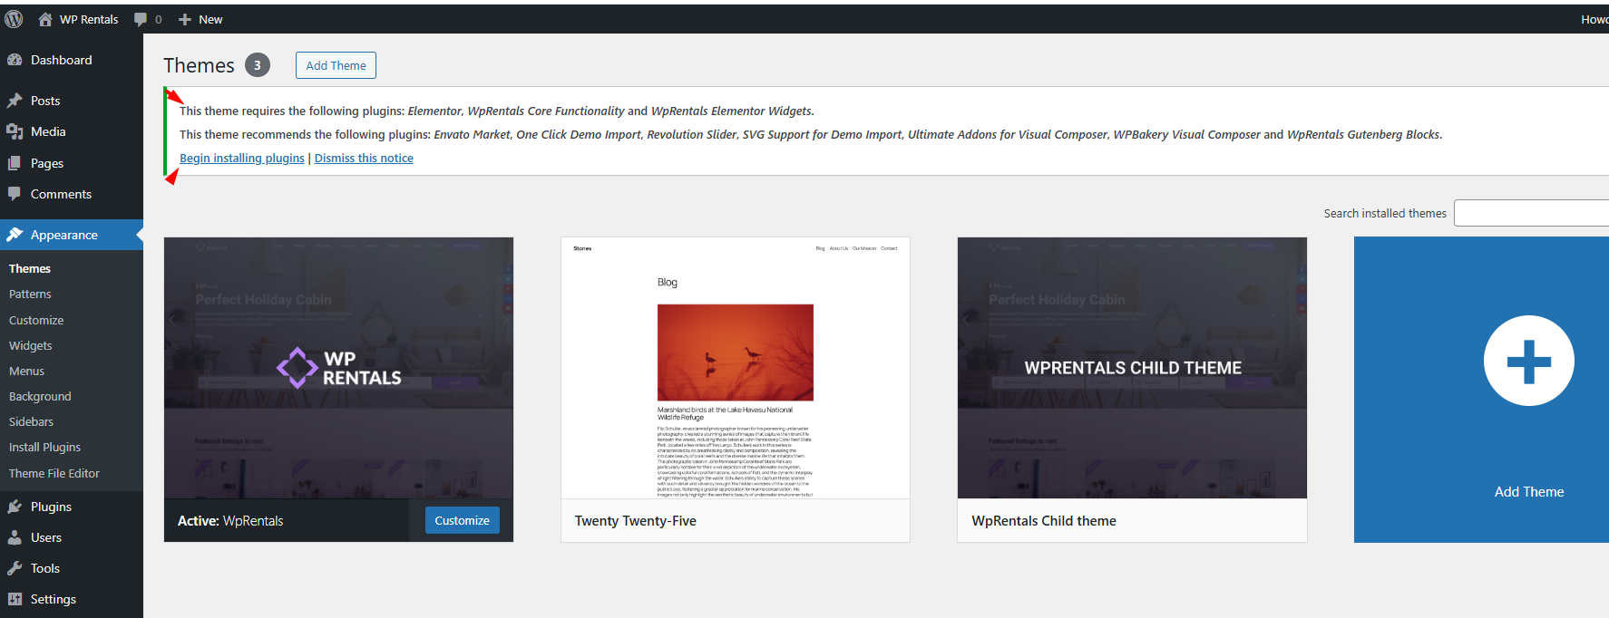This screenshot has width=1609, height=618.
Task: Click Begin installing plugins link
Action: [241, 158]
